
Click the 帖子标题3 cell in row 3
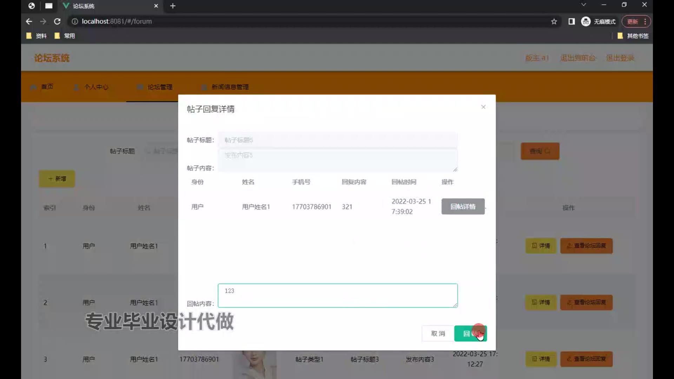point(364,359)
